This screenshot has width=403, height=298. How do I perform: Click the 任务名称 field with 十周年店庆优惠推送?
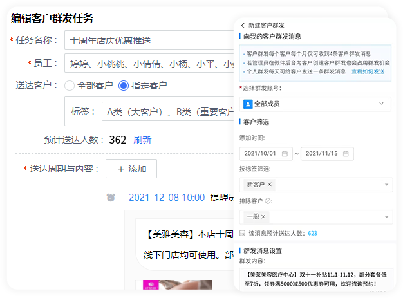coord(149,40)
